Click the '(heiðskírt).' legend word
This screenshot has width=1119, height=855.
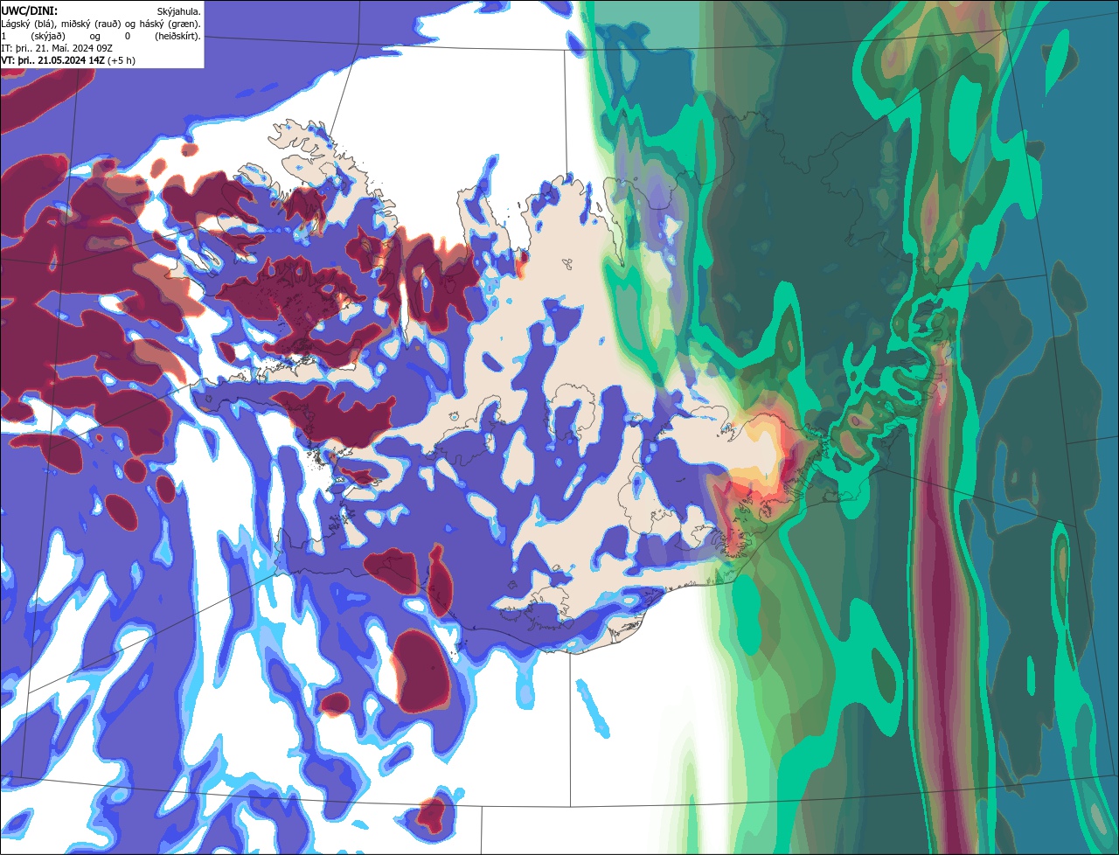pos(177,37)
